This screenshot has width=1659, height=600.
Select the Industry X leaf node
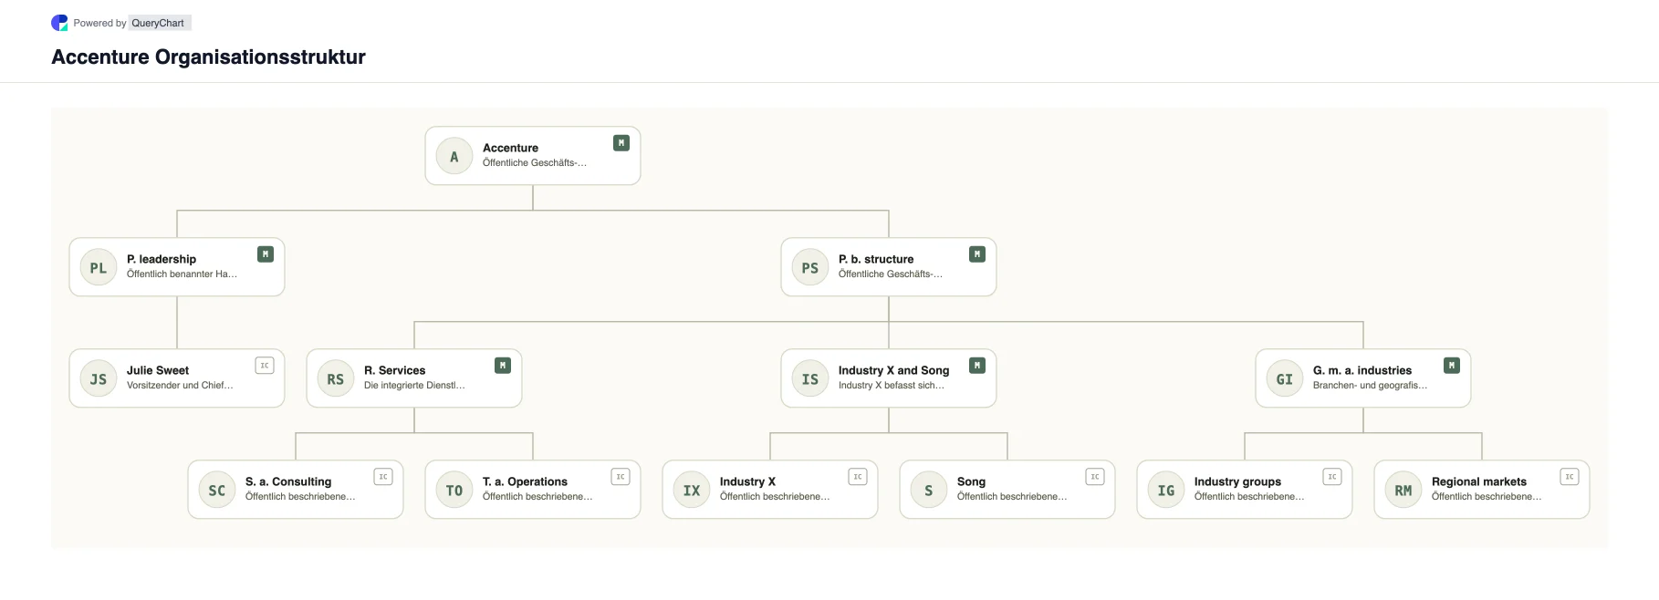coord(770,490)
